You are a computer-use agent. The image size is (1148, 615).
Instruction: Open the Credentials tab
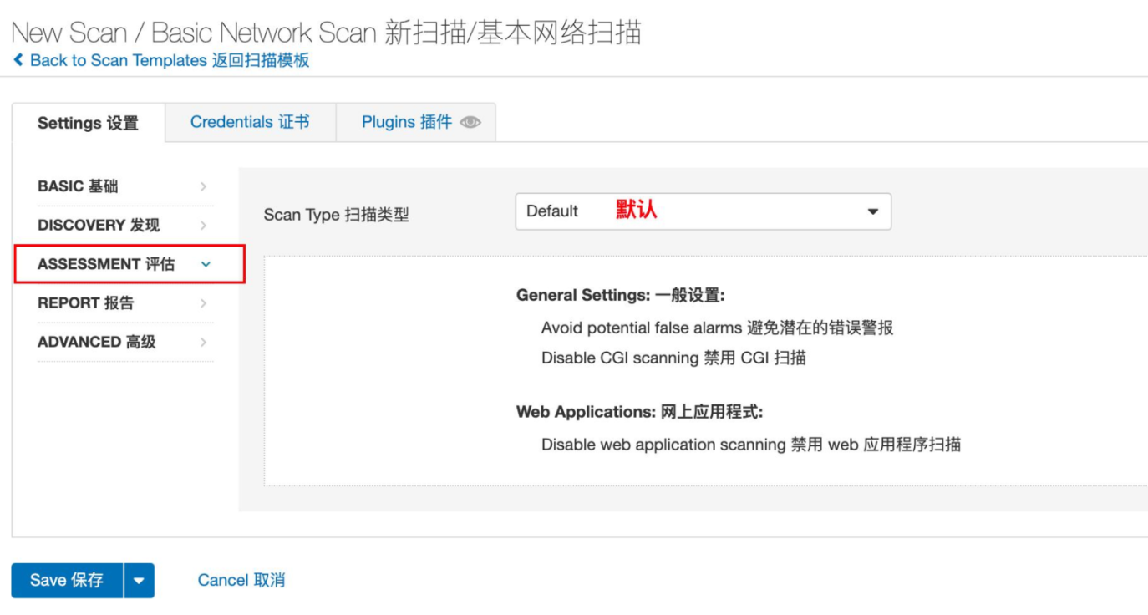point(250,122)
